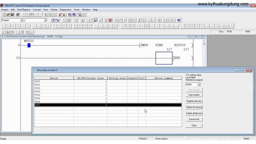This screenshot has height=144, width=256.
Task: Click the Redo arrow toolbar icon
Action: [40, 14]
